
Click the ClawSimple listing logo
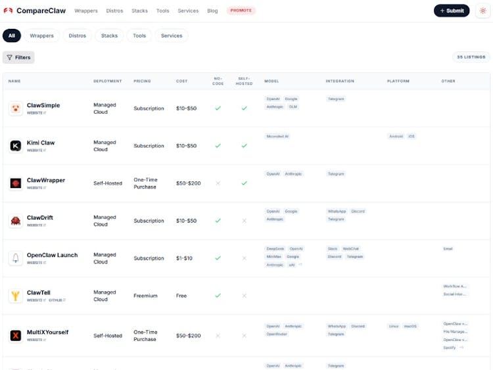[16, 108]
